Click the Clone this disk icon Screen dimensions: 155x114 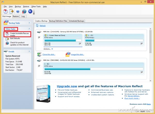tap(39, 54)
